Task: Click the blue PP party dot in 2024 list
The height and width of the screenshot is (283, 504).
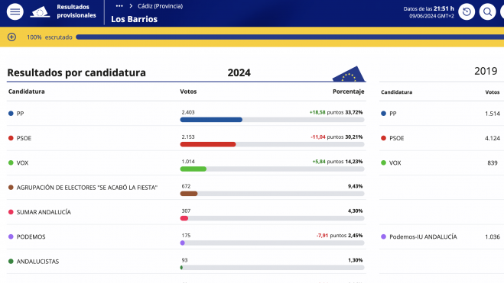Action: 11,114
